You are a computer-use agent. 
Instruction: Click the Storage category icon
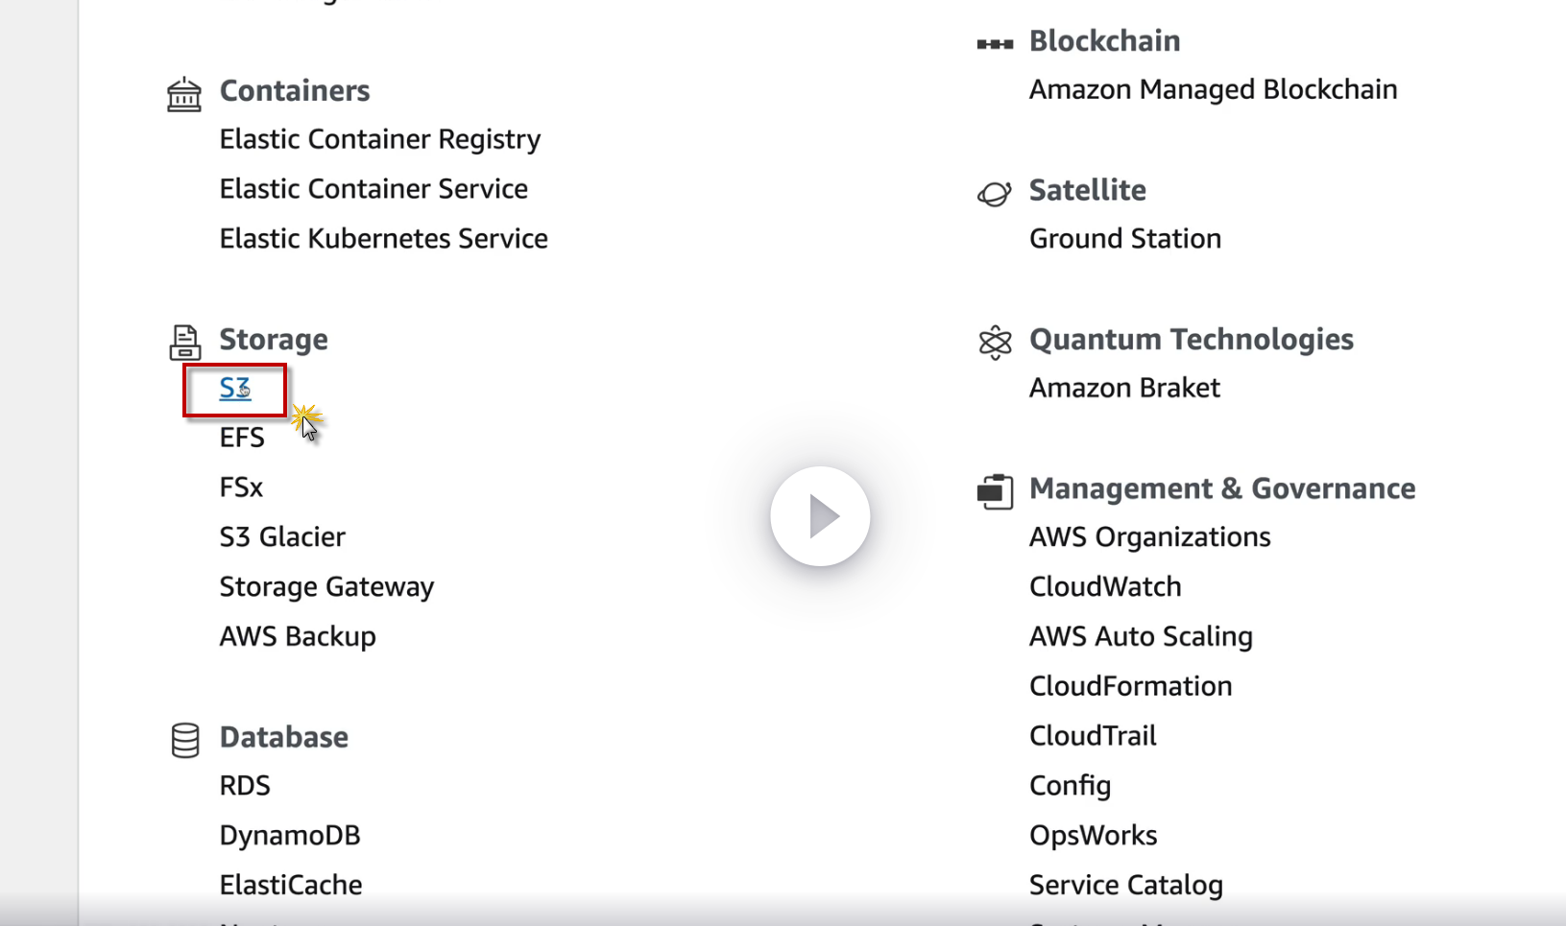184,342
